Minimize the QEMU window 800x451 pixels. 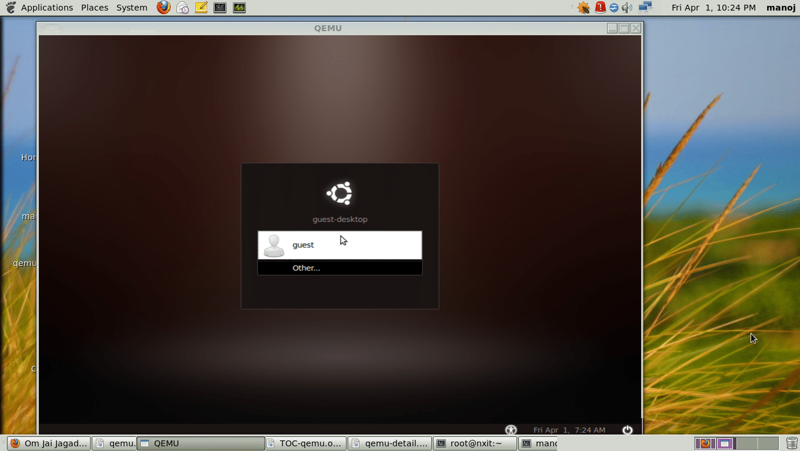(x=612, y=28)
